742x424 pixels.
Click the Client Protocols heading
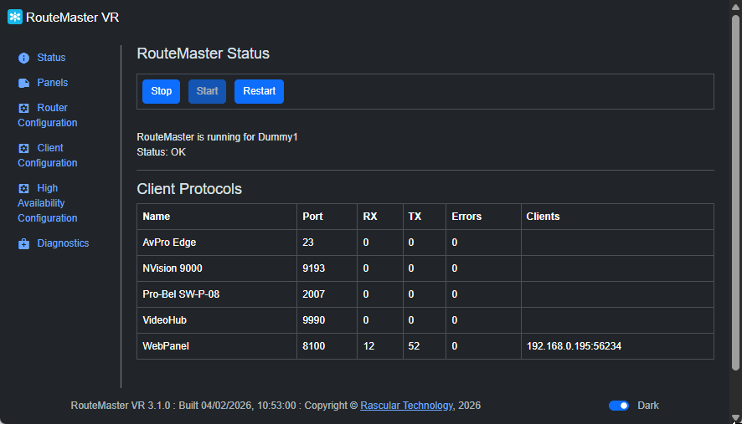coord(189,189)
